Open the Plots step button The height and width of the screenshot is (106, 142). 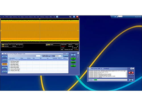(5, 68)
